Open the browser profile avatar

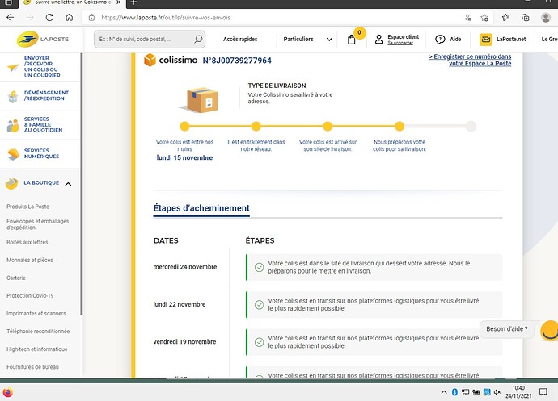point(546,18)
